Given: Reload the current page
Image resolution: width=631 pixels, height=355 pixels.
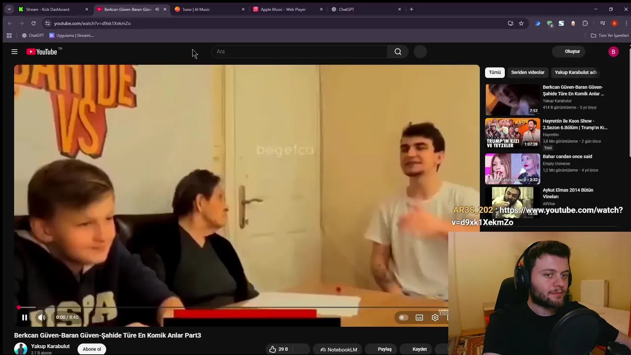Looking at the screenshot, I should pyautogui.click(x=34, y=23).
